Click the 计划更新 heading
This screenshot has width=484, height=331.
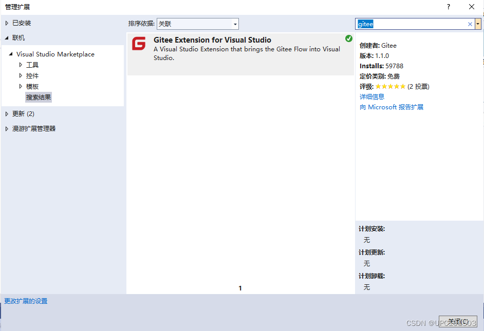click(x=371, y=252)
